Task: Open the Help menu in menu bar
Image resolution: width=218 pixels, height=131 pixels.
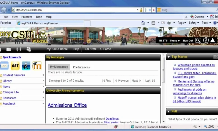Action: pos(49,17)
